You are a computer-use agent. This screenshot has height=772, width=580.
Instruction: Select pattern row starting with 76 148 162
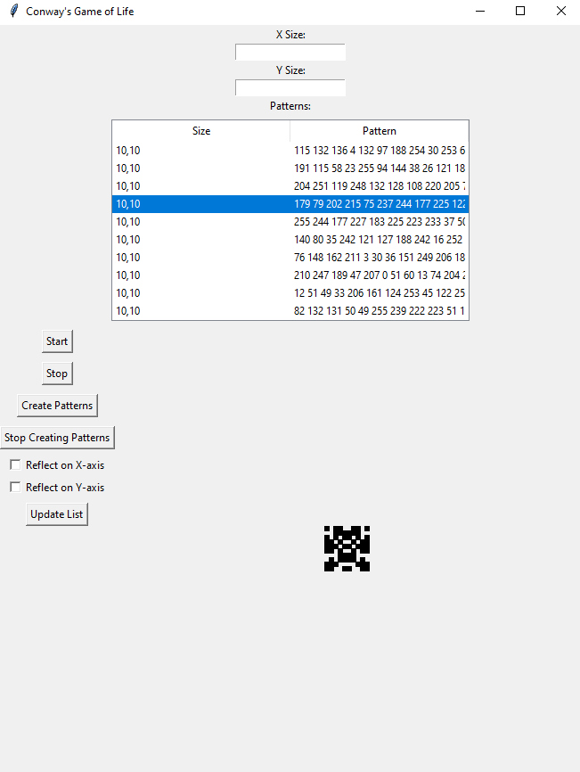290,258
